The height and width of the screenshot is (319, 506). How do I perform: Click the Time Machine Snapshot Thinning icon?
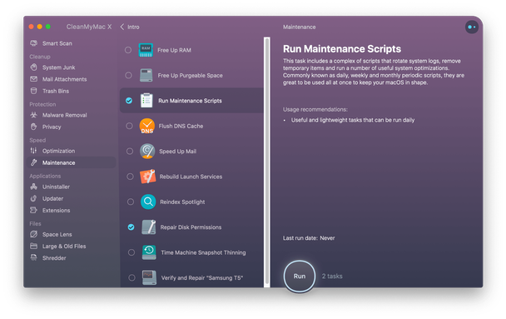(x=149, y=252)
